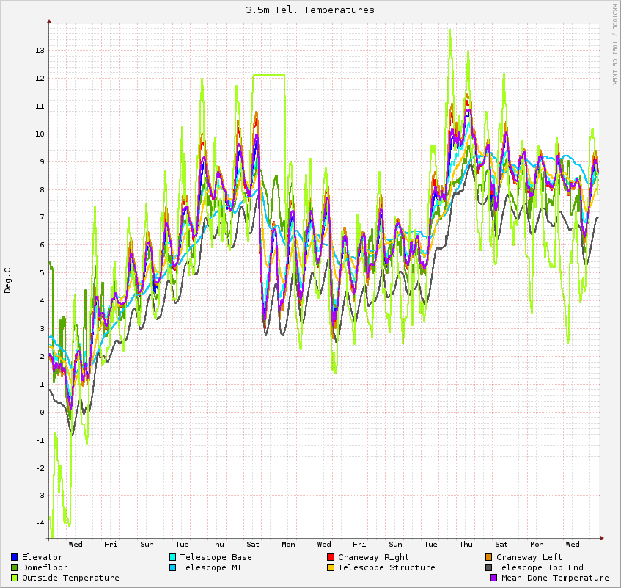
Task: Click the 'Telescope Top End' legend text
Action: click(x=540, y=567)
